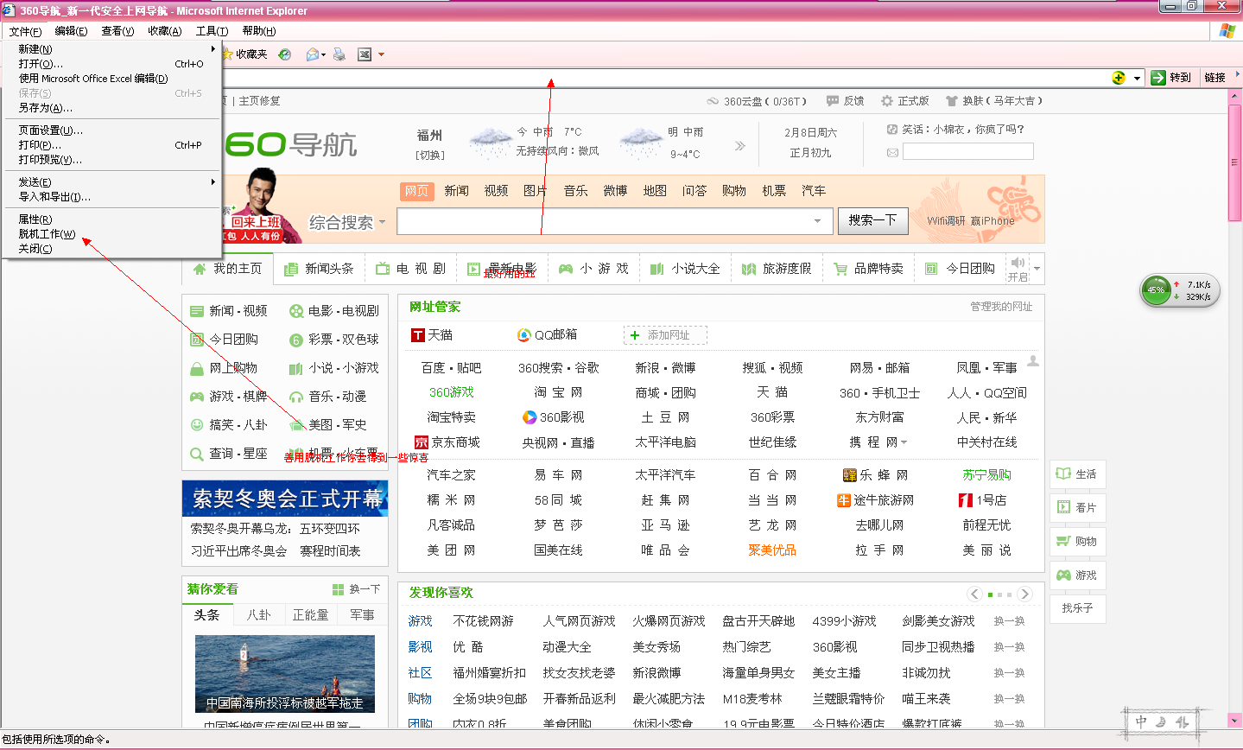The width and height of the screenshot is (1243, 750).
Task: Open the orange dropdown arrow after the Excel icon
Action: [381, 54]
